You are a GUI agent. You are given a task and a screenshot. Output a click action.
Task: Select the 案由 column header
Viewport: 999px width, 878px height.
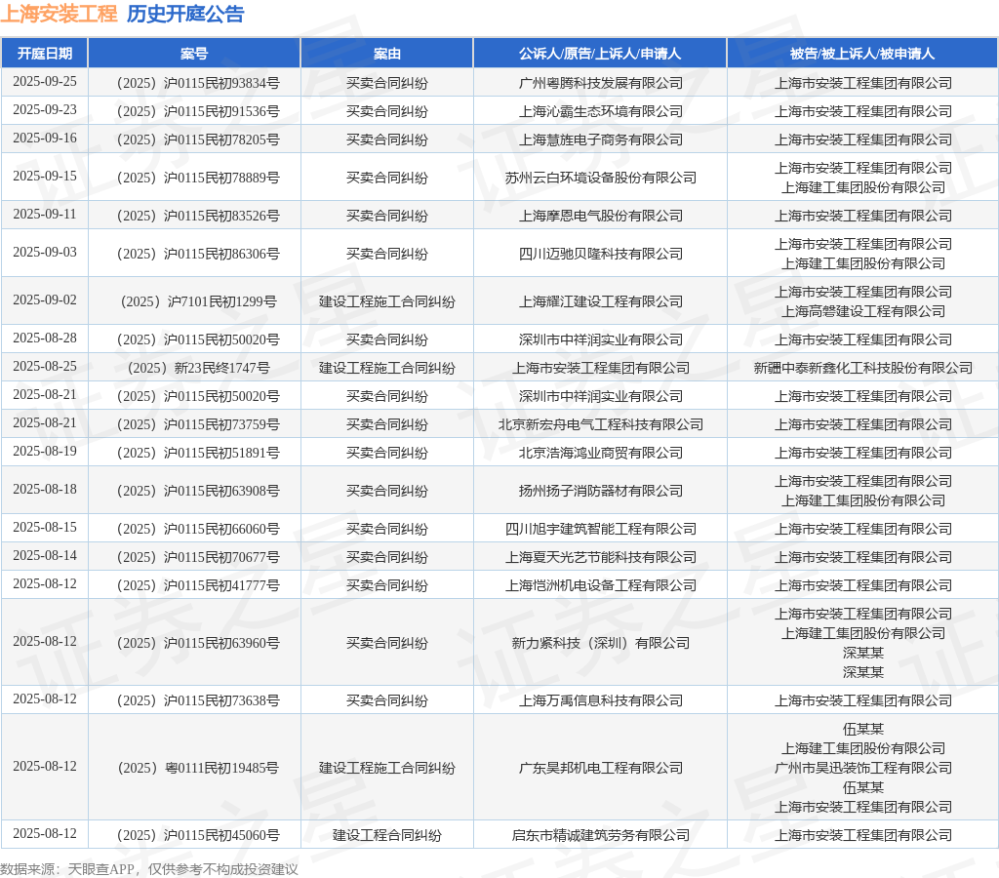(386, 54)
